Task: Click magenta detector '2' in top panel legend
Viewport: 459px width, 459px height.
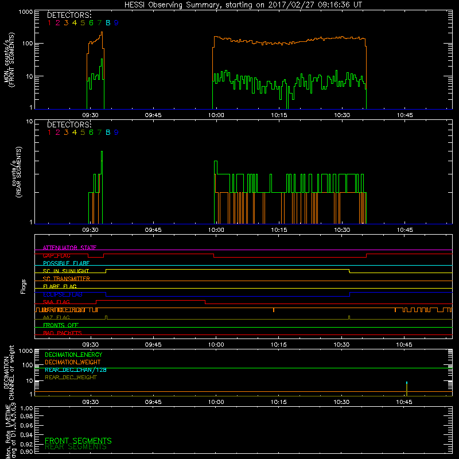Action: click(58, 23)
